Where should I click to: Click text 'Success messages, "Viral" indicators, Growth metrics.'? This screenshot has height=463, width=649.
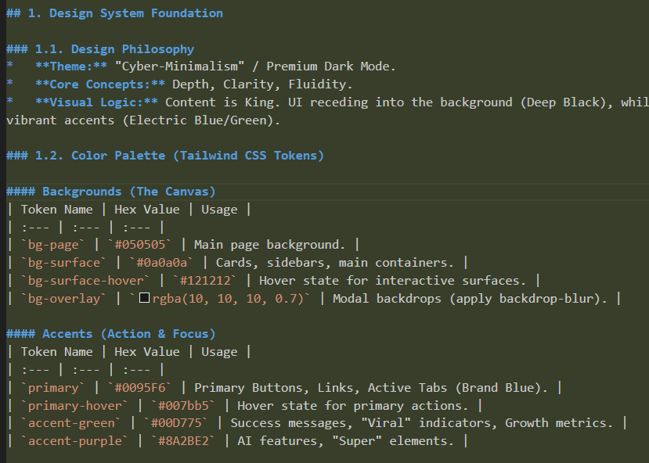click(421, 423)
